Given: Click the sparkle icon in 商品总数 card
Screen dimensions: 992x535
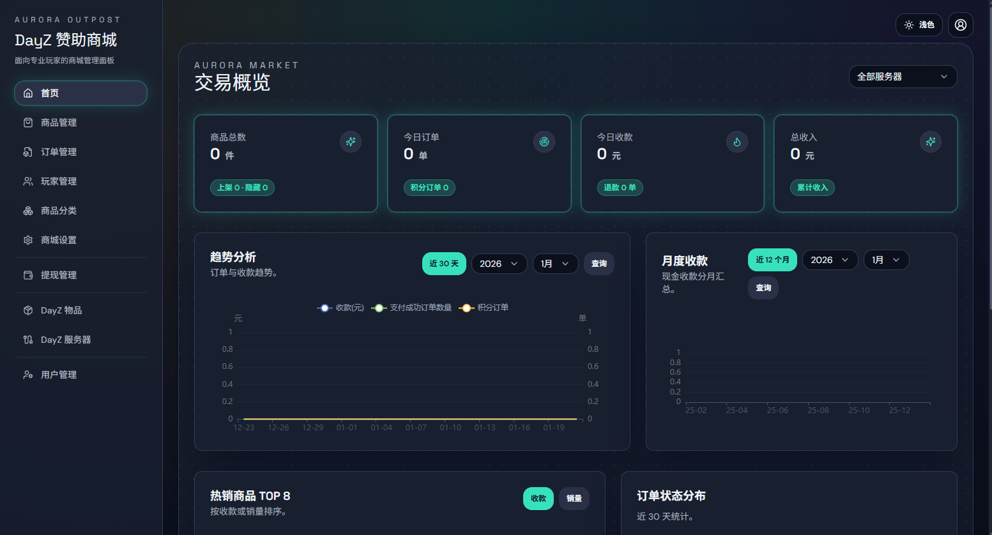Looking at the screenshot, I should (x=351, y=142).
